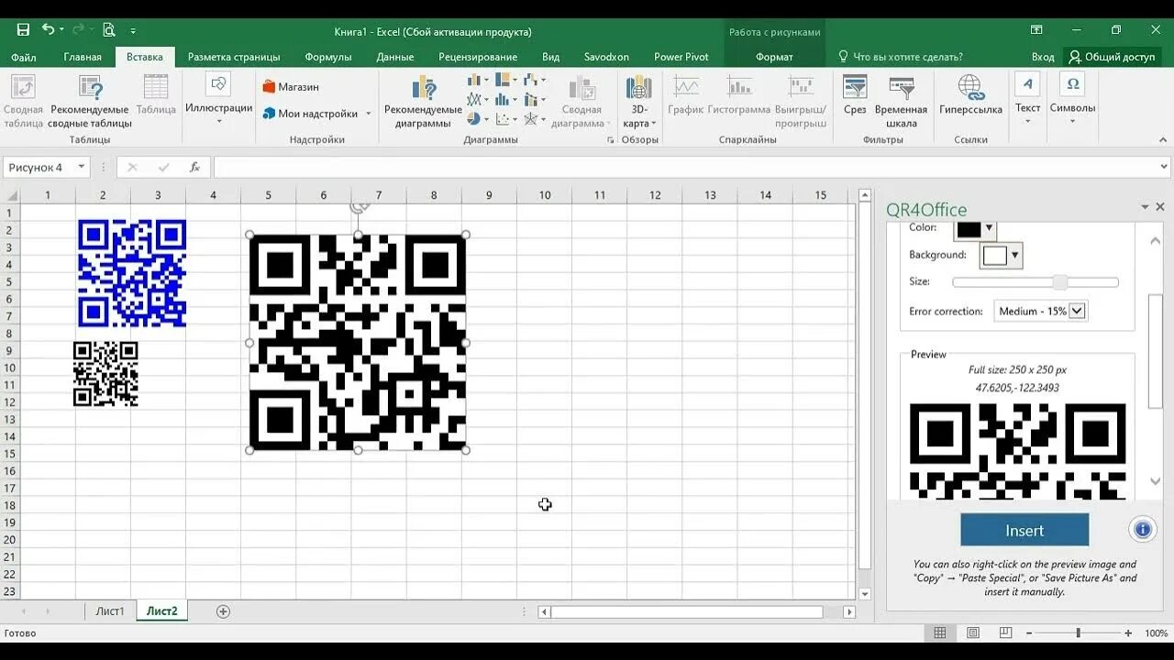Select the small black QR code image
This screenshot has width=1174, height=660.
[105, 374]
